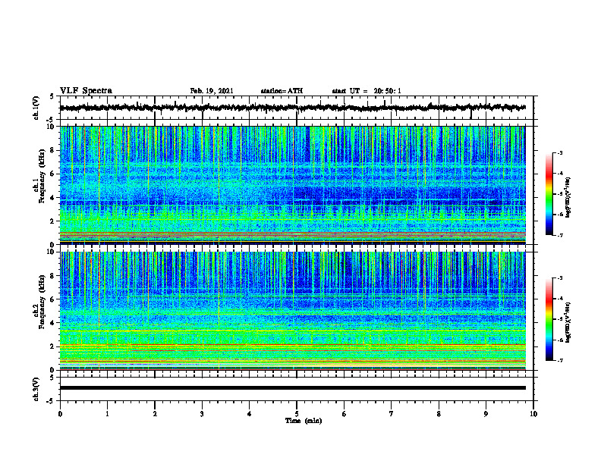Click time axis tick label "4"
The height and width of the screenshot is (464, 601).
tap(250, 414)
